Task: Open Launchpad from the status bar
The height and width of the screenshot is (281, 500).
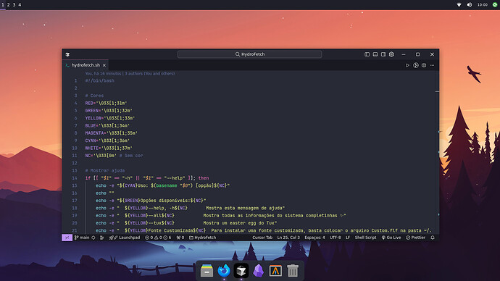Action: (125, 238)
